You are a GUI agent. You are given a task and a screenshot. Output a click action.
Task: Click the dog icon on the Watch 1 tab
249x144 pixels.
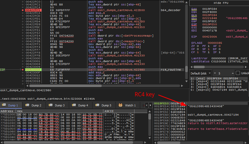120,105
